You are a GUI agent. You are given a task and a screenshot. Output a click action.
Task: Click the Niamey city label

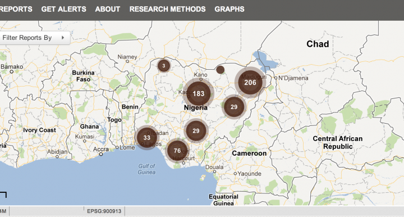point(127,57)
